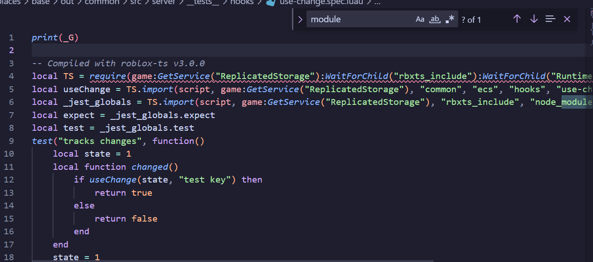Screen dimensions: 593x262
Task: Go to the next find match
Action: click(x=534, y=19)
